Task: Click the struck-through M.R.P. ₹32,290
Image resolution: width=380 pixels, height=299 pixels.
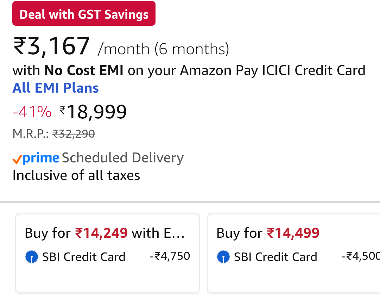Action: (74, 134)
